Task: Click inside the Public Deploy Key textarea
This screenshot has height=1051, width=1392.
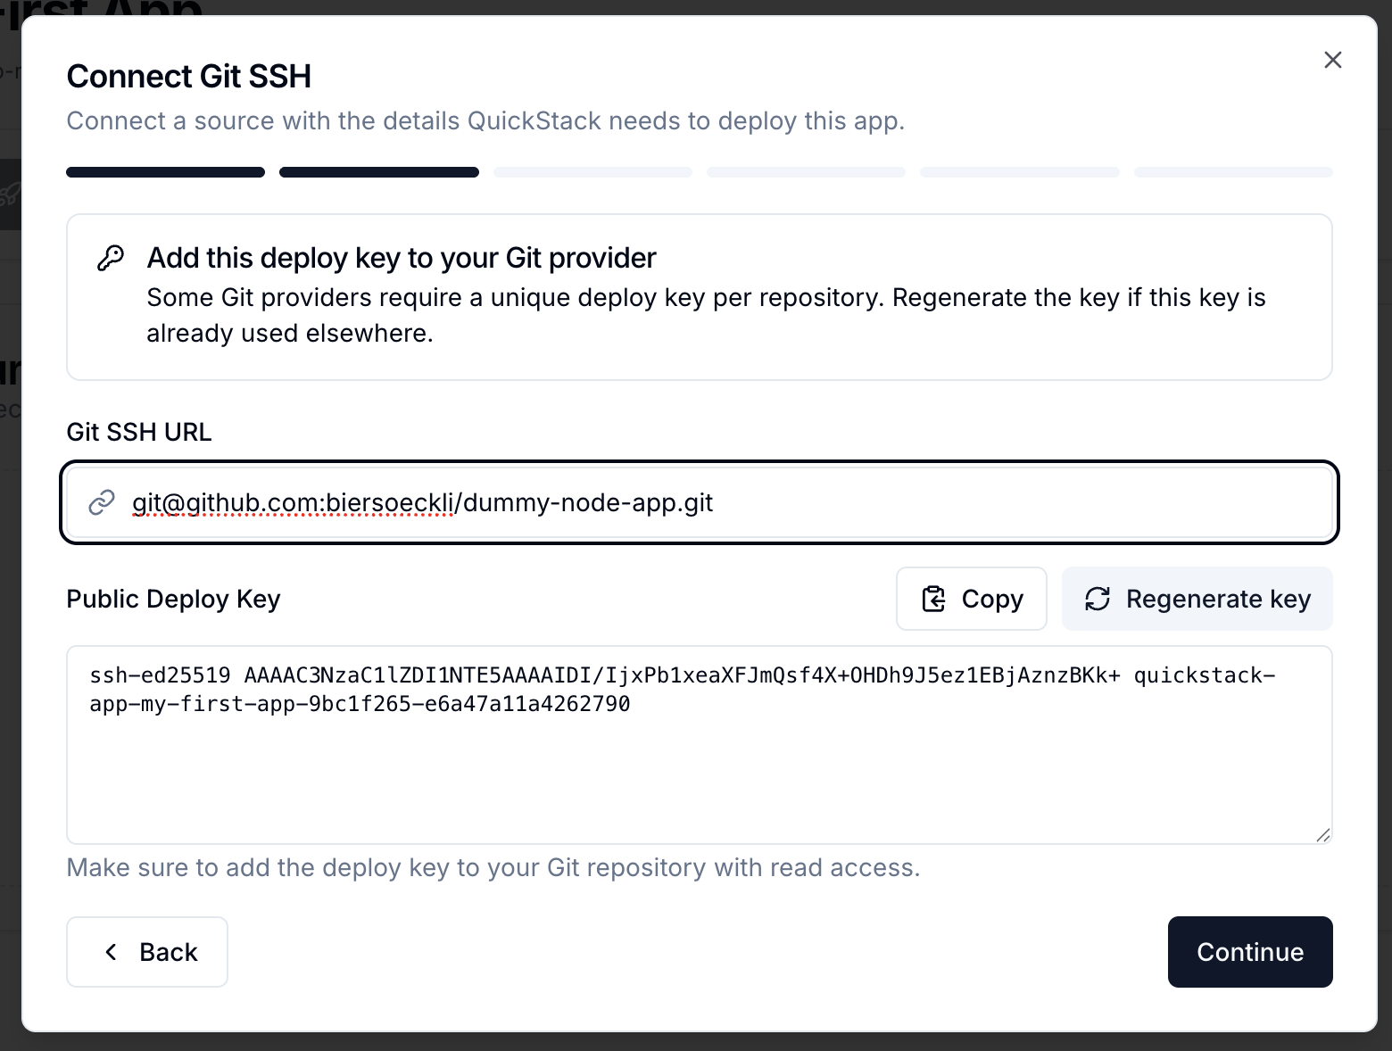Action: coord(700,745)
